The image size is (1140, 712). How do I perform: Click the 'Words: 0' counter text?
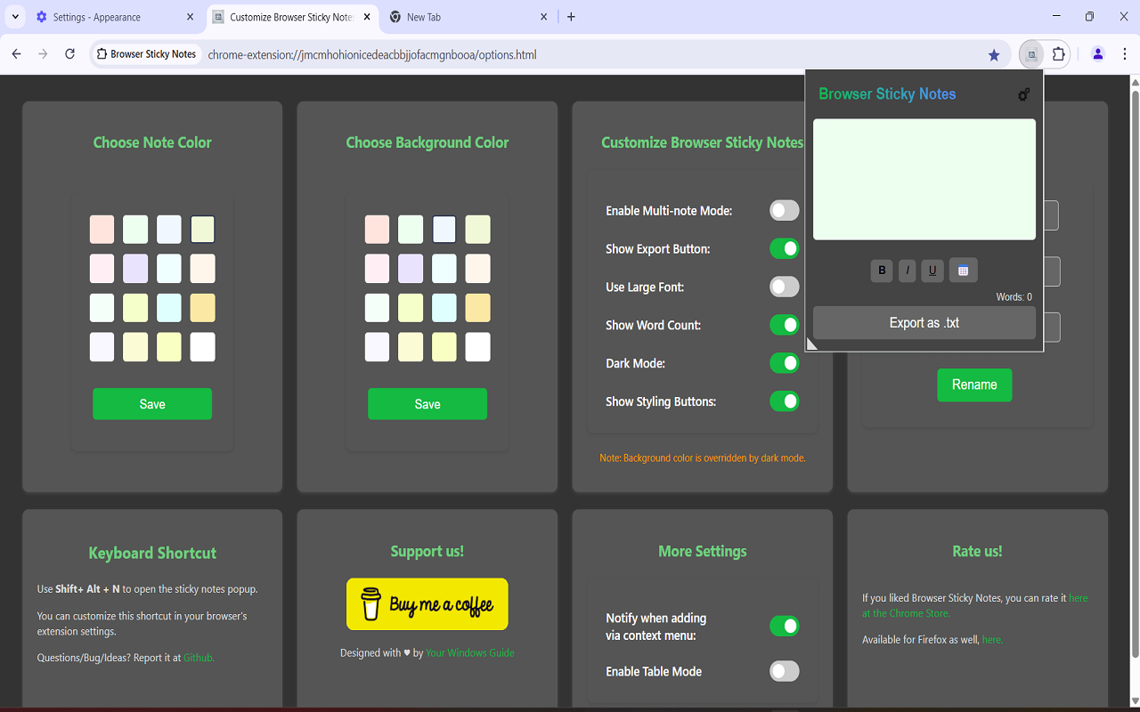[x=1014, y=297]
